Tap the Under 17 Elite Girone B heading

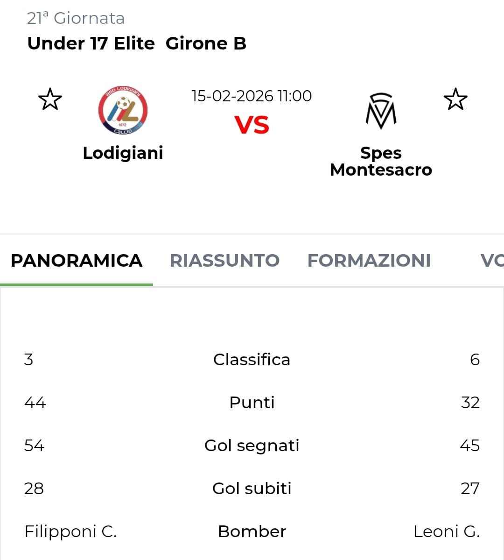click(x=137, y=43)
